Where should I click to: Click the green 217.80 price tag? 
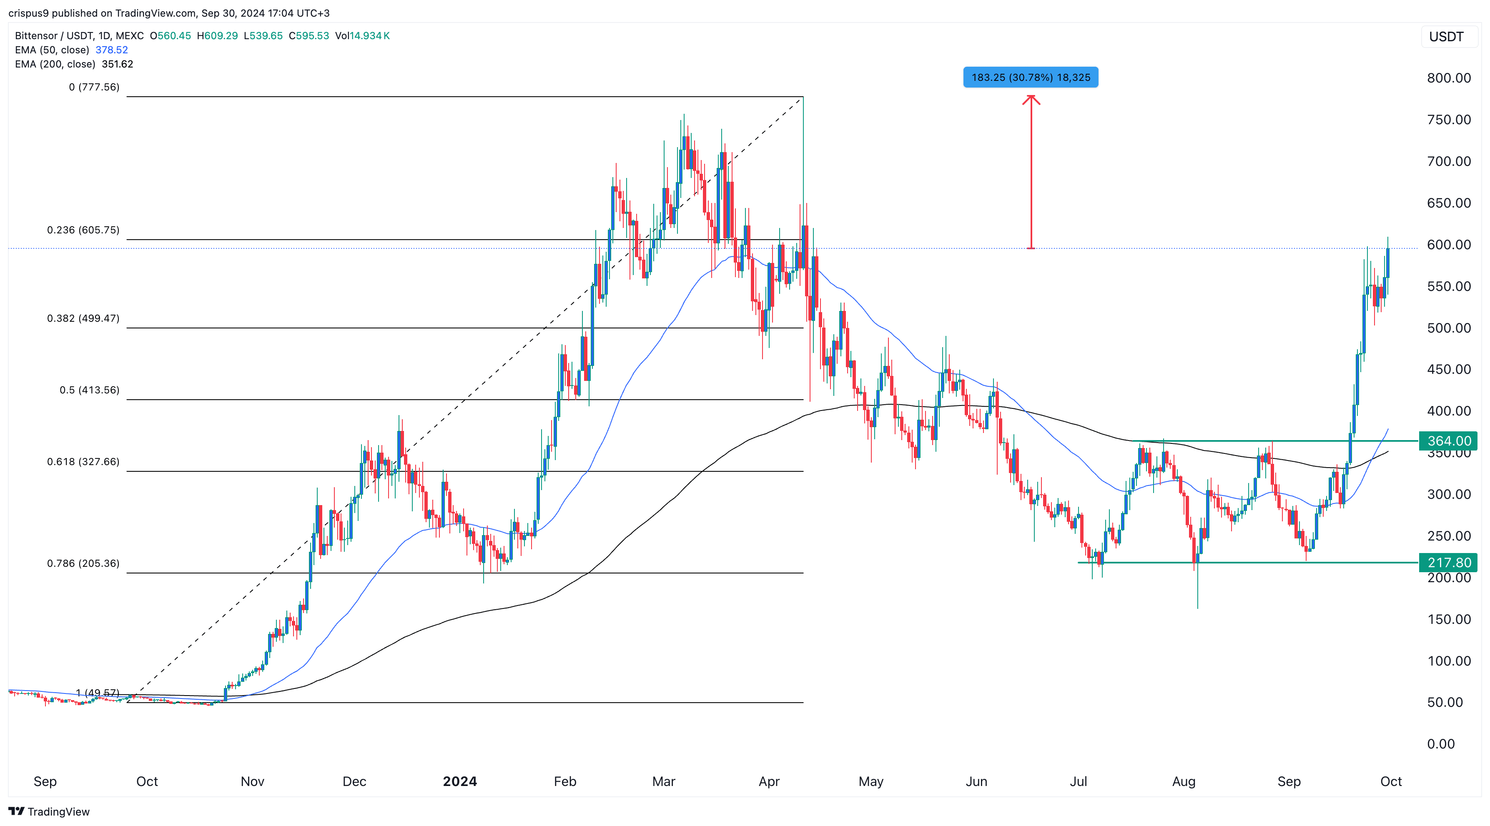tap(1448, 563)
